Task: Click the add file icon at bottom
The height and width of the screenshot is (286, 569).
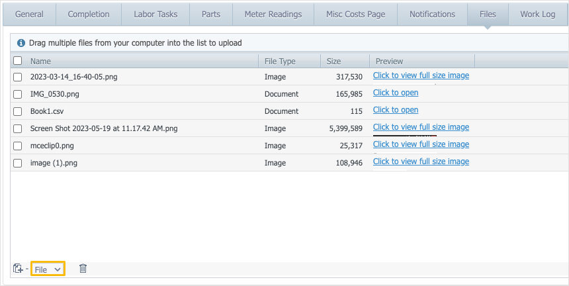Action: coord(18,269)
